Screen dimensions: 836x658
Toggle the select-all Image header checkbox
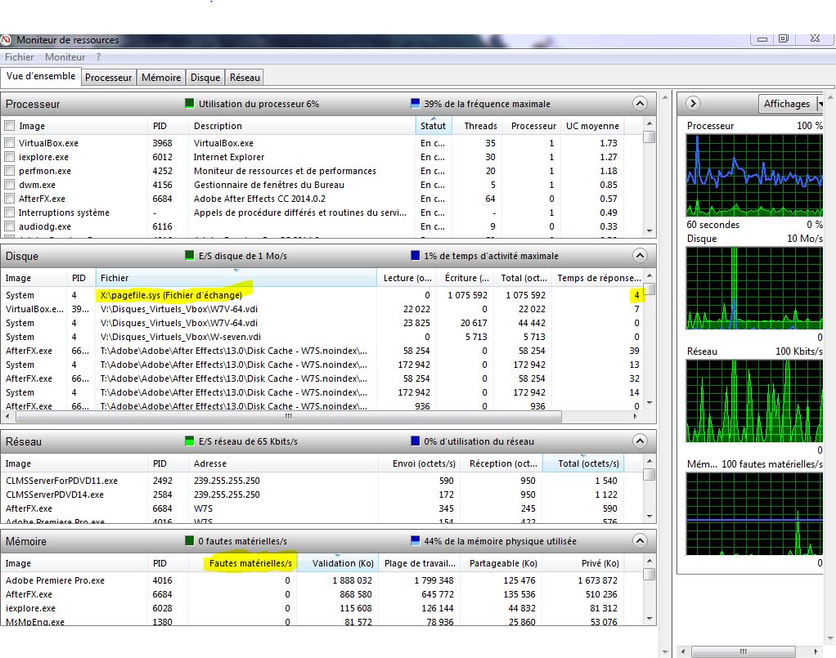(10, 126)
